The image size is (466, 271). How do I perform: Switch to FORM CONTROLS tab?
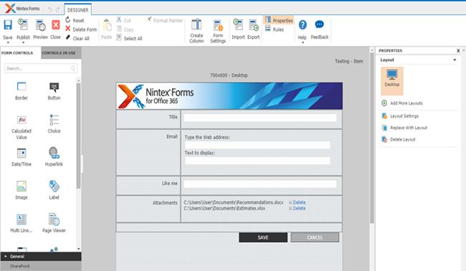(x=17, y=53)
